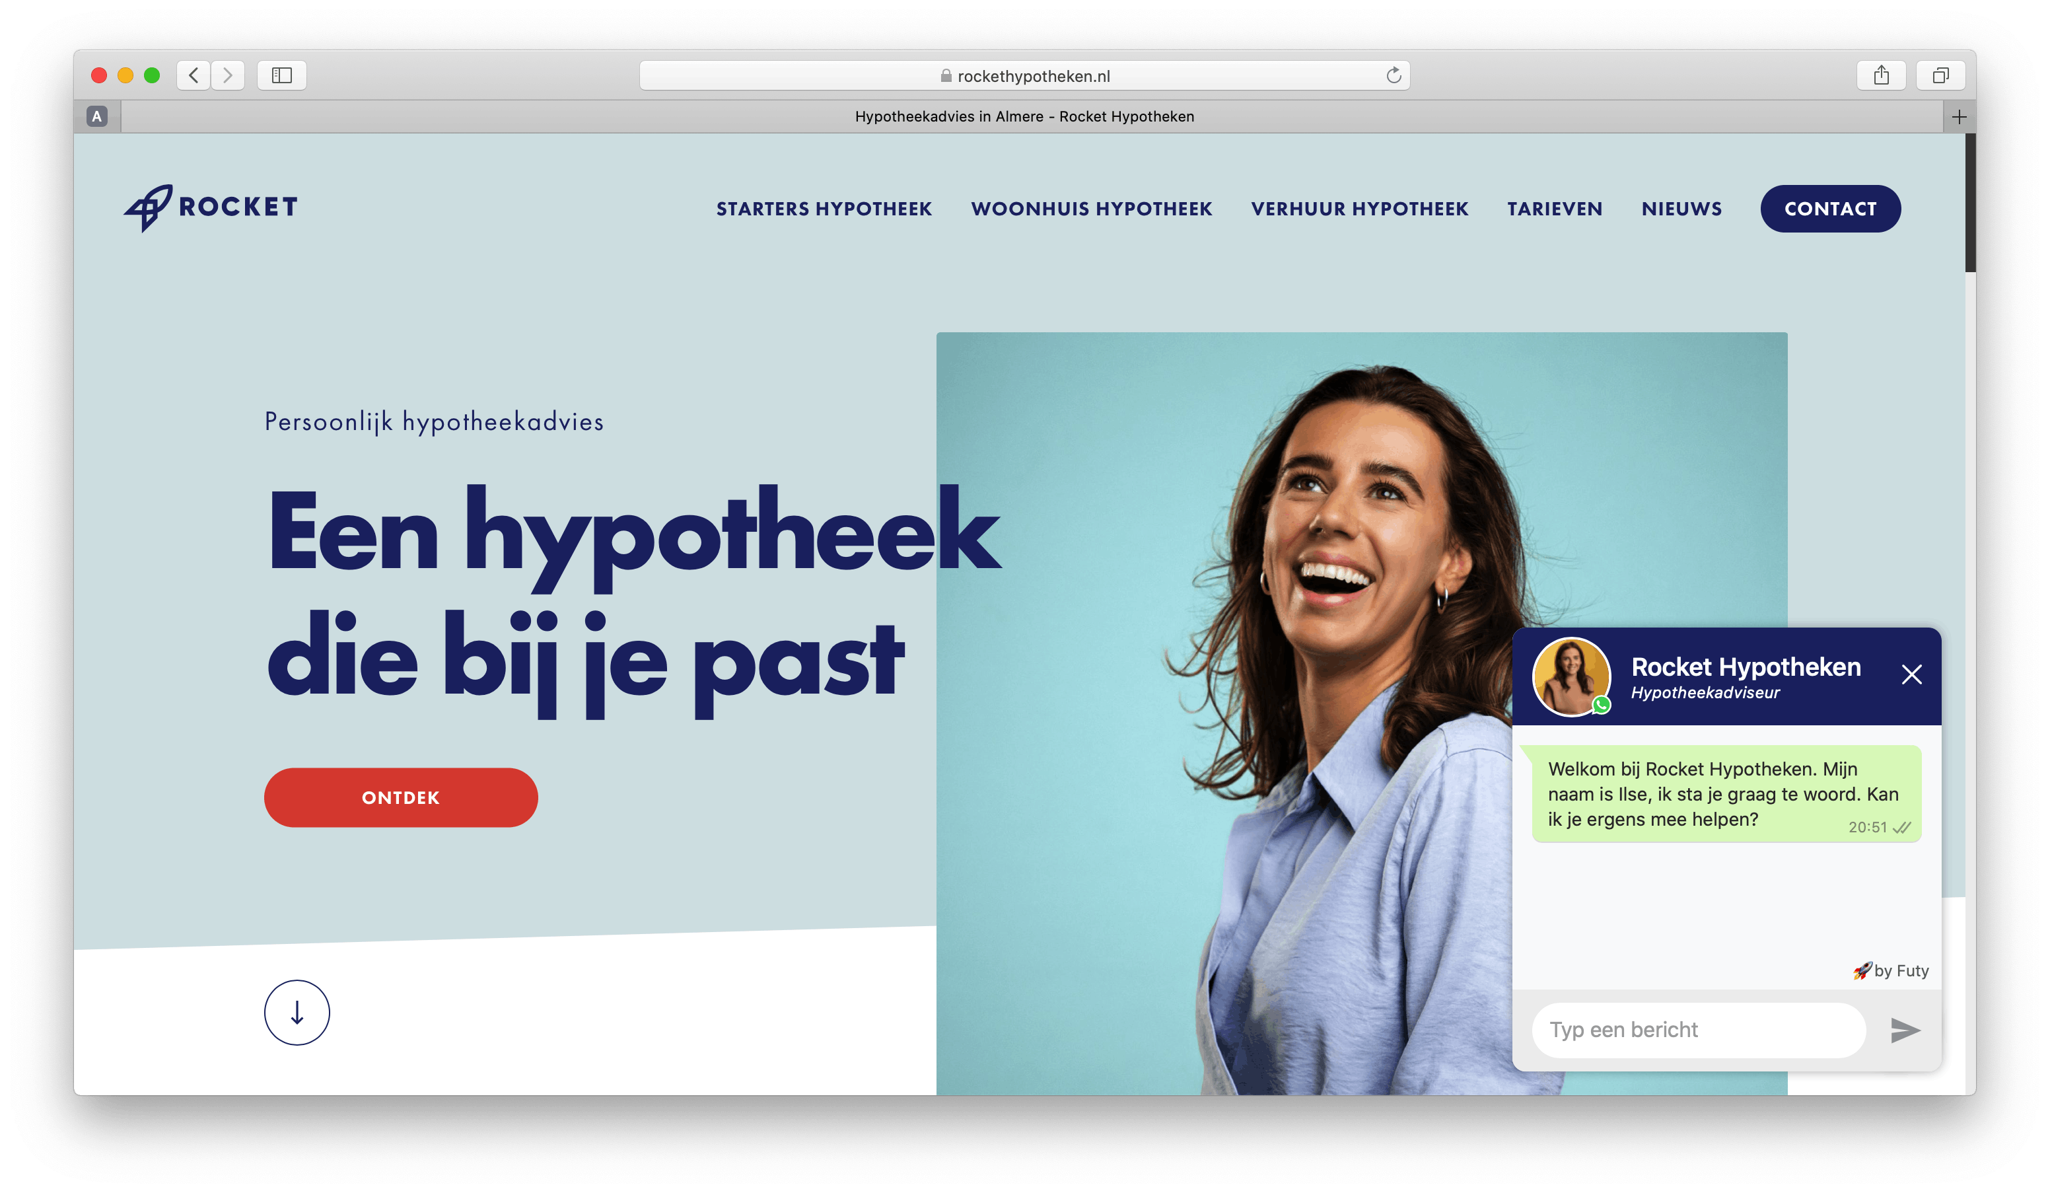Click the rockethypotheken.nl address bar
2050x1193 pixels.
tap(1024, 76)
